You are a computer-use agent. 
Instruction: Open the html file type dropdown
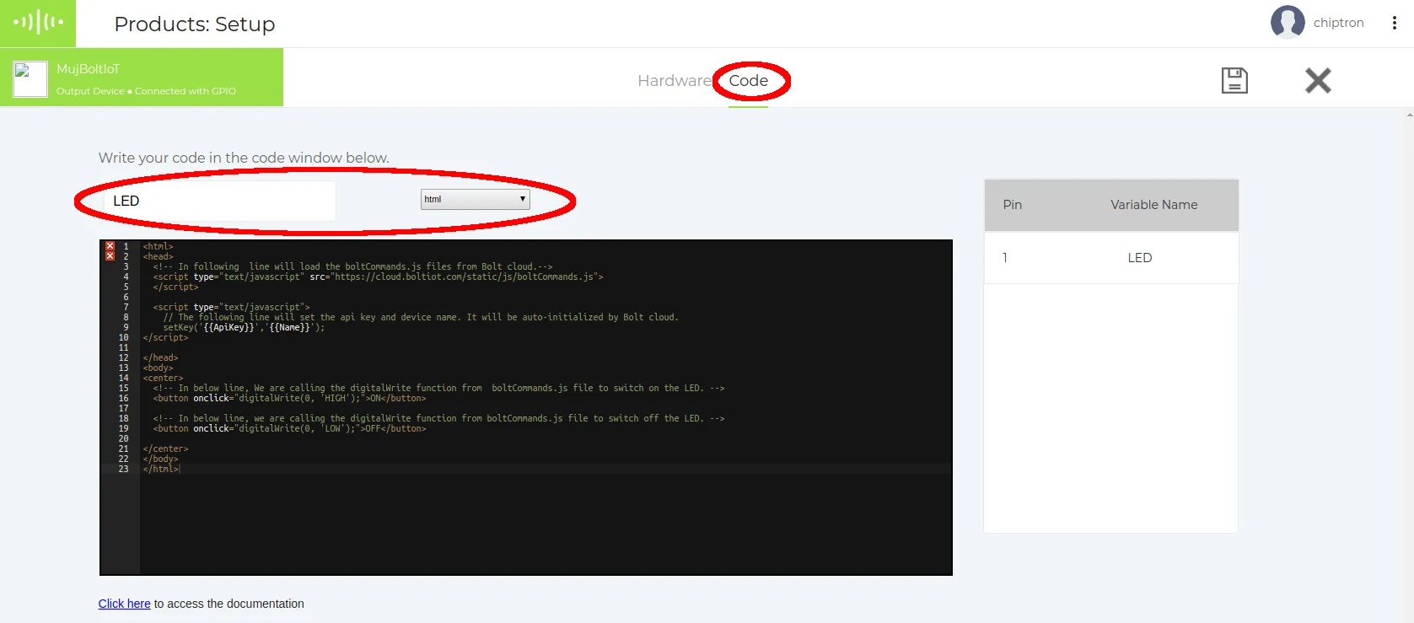coord(475,199)
